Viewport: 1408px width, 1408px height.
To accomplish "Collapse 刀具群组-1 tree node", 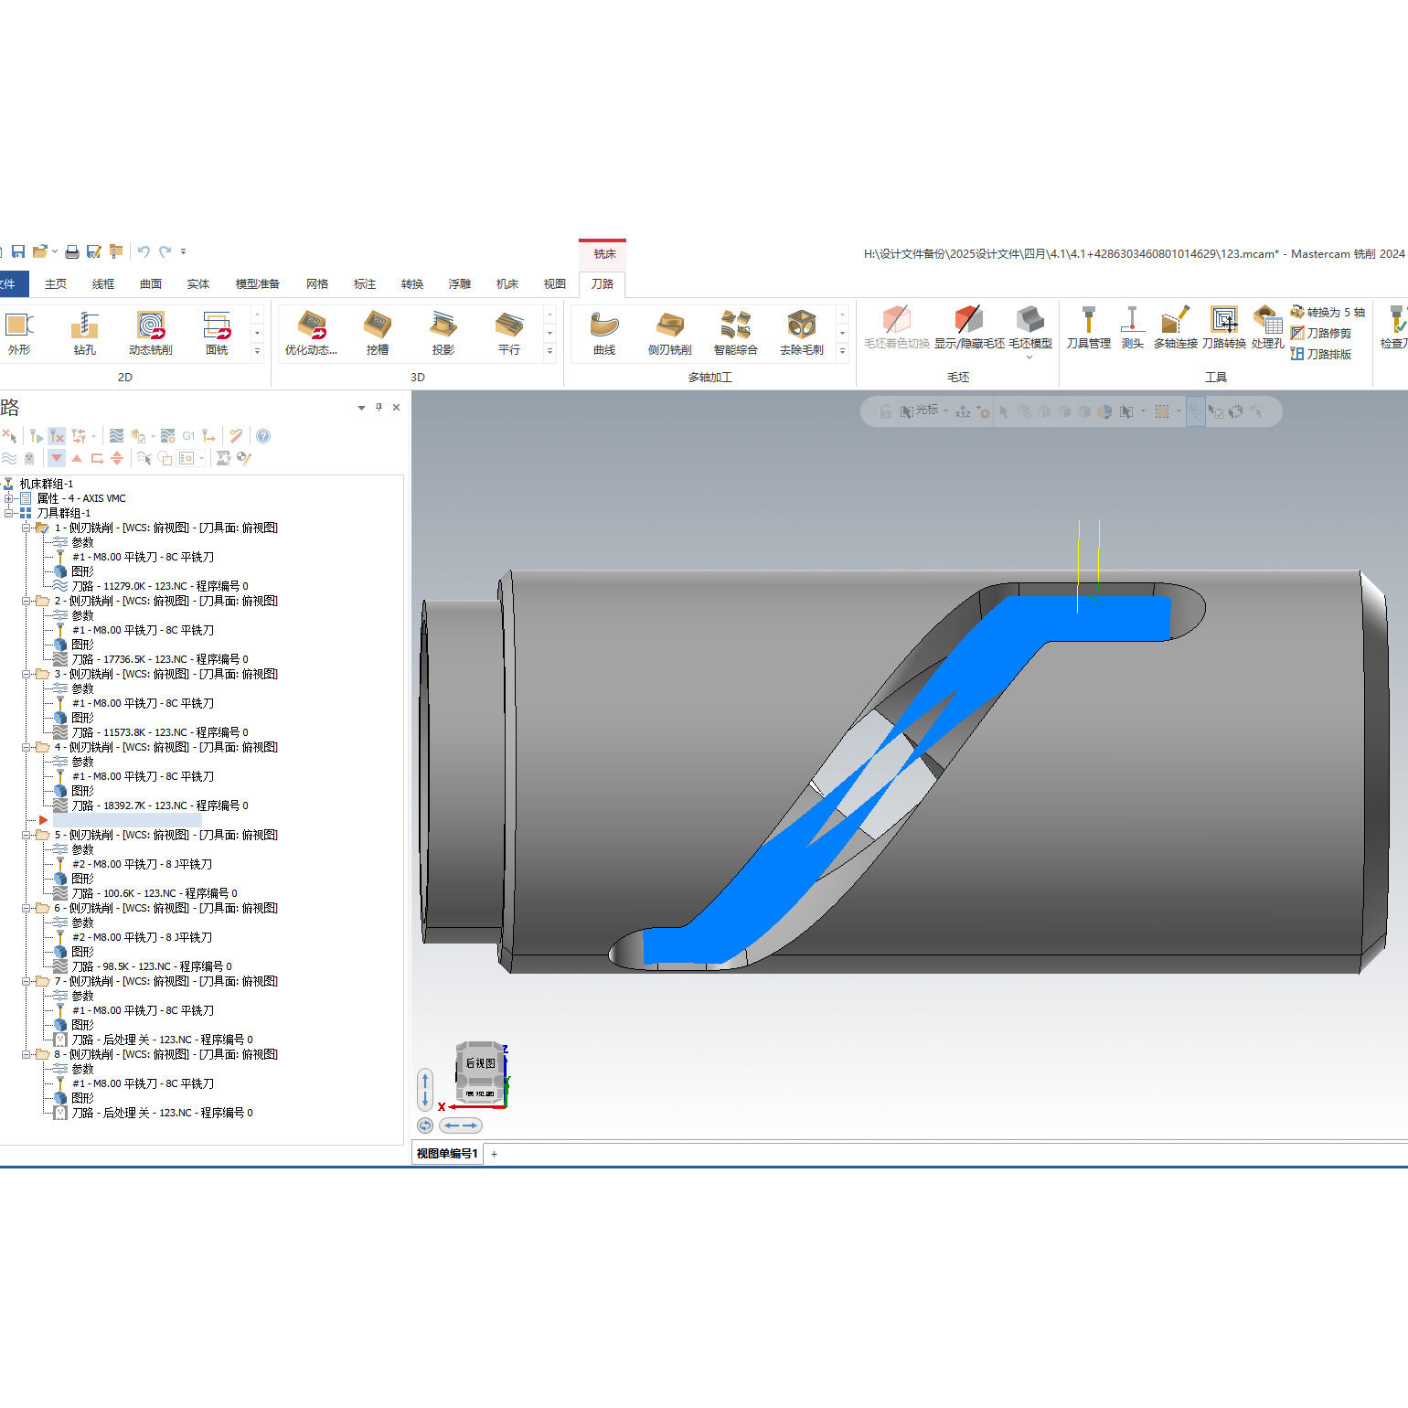I will 9,513.
